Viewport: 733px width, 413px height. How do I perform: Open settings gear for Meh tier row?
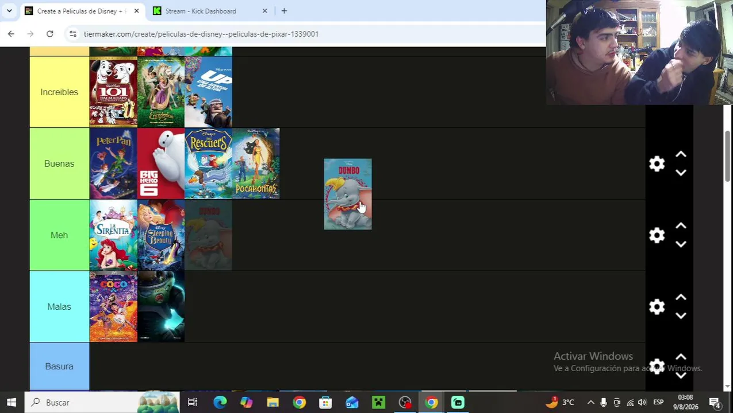click(x=657, y=235)
